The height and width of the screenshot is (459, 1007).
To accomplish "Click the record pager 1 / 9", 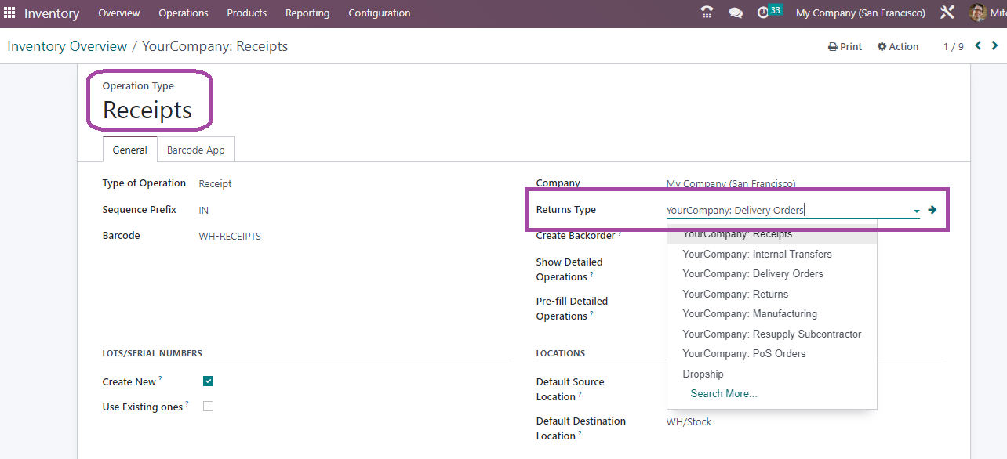I will click(x=953, y=47).
